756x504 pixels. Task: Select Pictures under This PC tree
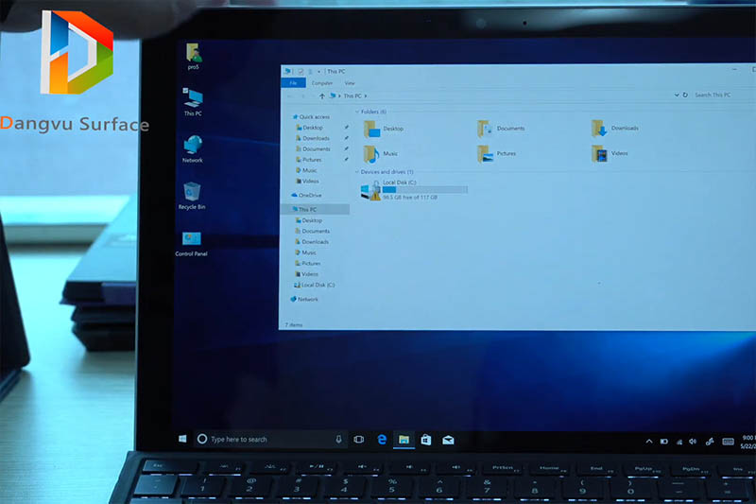(308, 263)
